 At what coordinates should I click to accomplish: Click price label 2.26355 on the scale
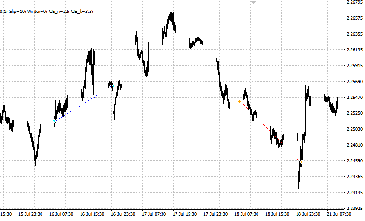[x=354, y=34]
